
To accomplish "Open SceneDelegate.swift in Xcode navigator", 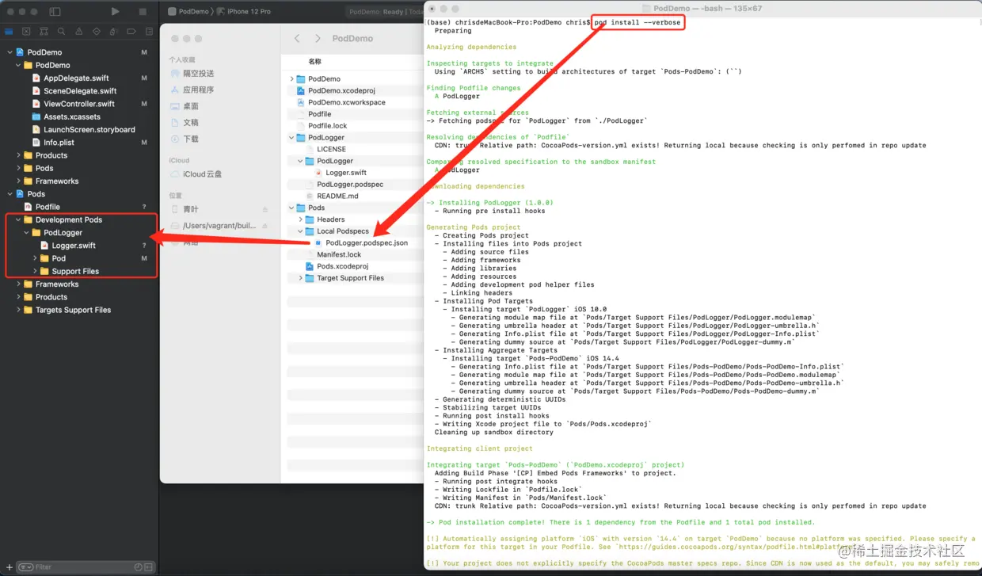I will tap(80, 91).
